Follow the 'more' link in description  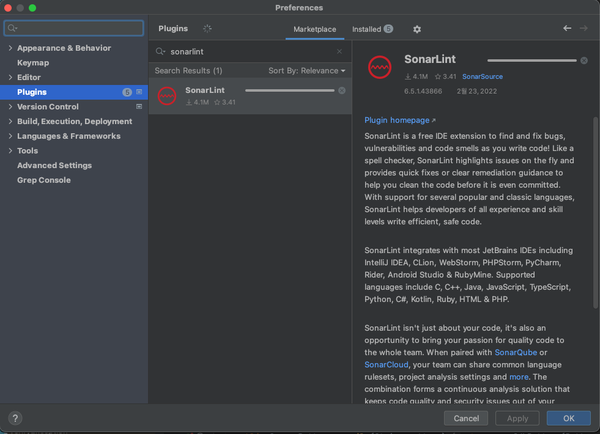click(x=519, y=377)
